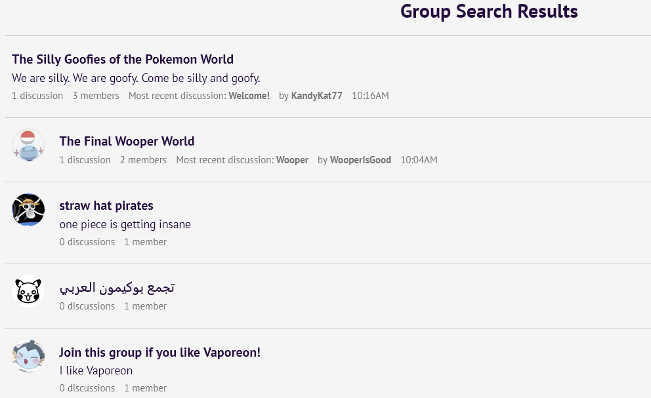The width and height of the screenshot is (651, 398).
Task: Click '0 discussions' under the Arabic group
Action: pyautogui.click(x=87, y=306)
